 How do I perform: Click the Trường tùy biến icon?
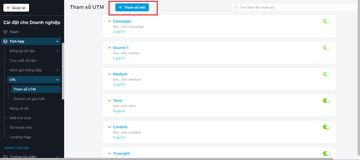[x=5, y=157]
